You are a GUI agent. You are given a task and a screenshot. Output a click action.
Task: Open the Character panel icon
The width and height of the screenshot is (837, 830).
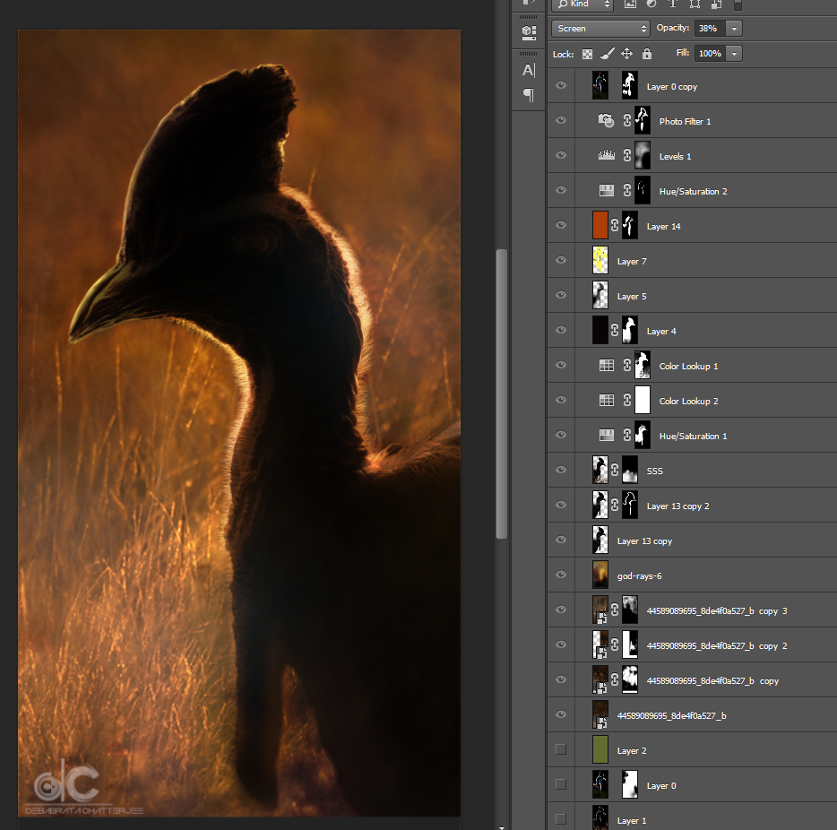pos(529,70)
